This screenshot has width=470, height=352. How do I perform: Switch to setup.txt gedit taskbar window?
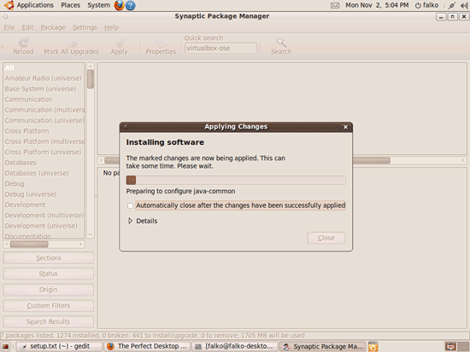point(59,346)
